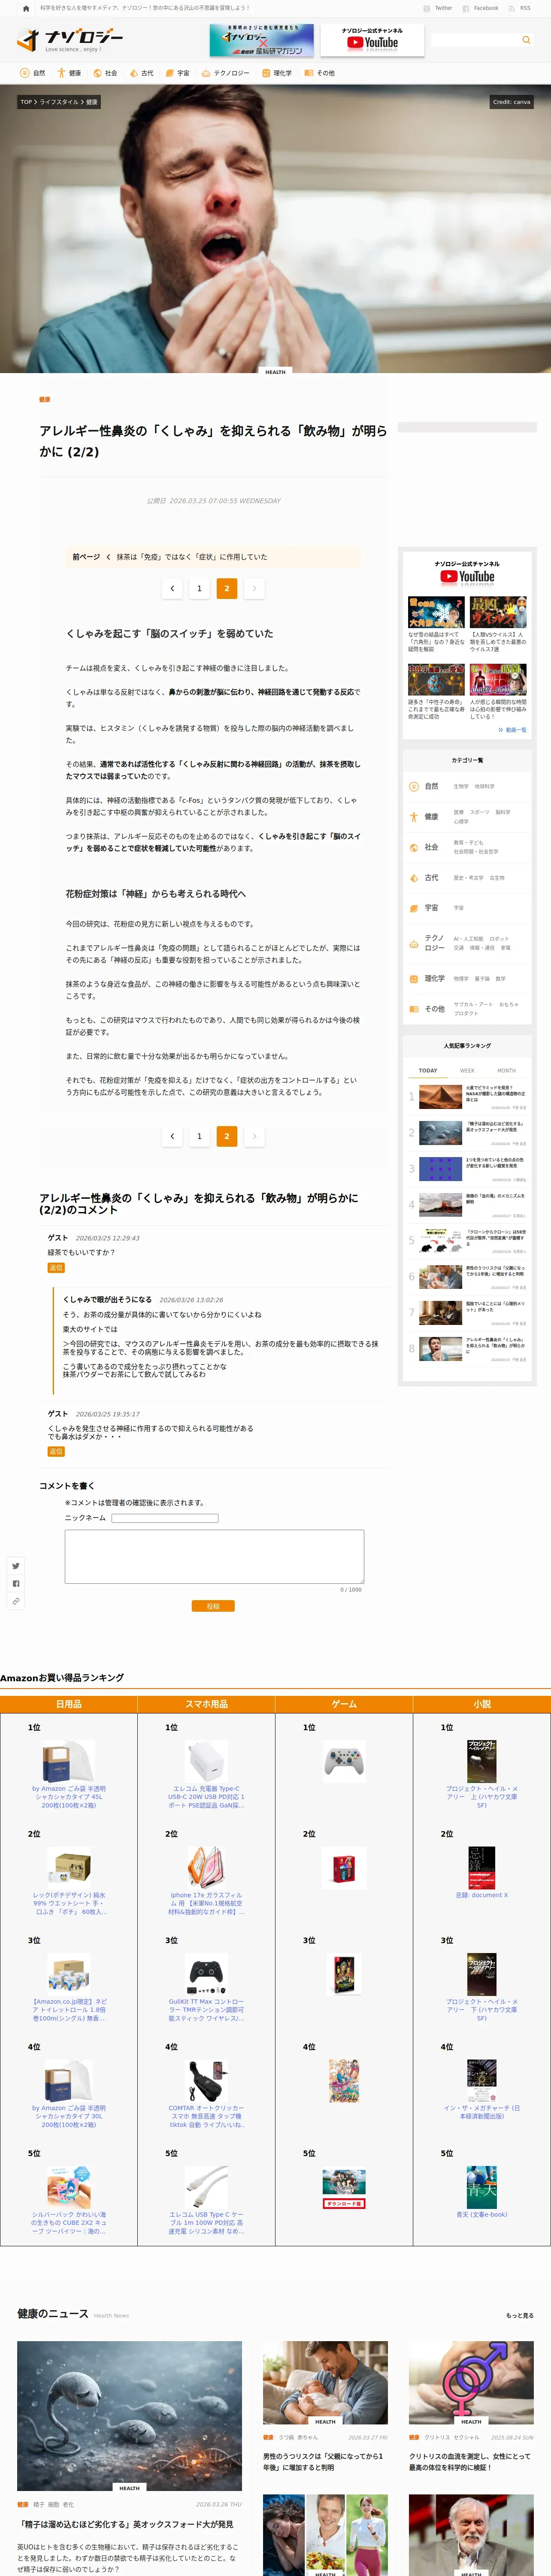This screenshot has width=551, height=2576.
Task: Open the 生物学 subcategory link
Action: tap(461, 787)
